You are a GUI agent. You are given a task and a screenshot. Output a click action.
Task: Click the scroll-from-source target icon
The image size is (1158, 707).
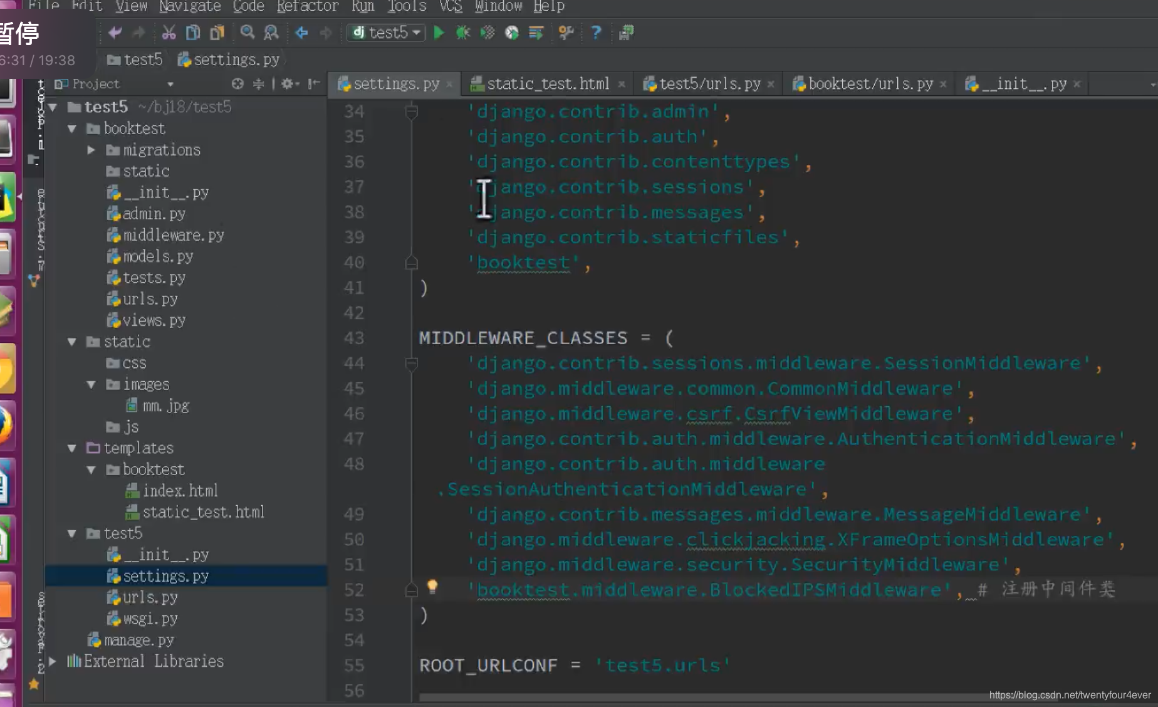point(237,84)
